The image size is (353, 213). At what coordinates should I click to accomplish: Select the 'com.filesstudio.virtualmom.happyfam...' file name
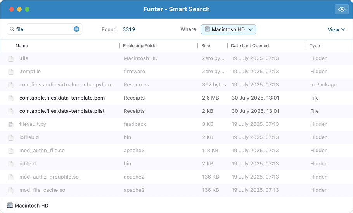tap(67, 85)
